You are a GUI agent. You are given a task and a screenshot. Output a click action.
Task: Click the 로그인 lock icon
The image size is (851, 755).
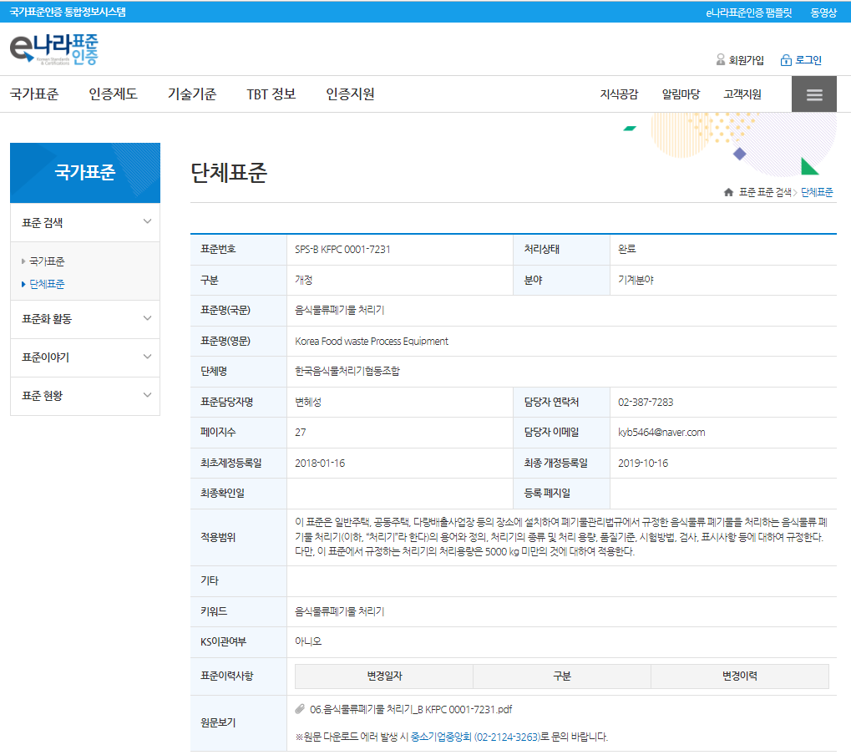(786, 60)
